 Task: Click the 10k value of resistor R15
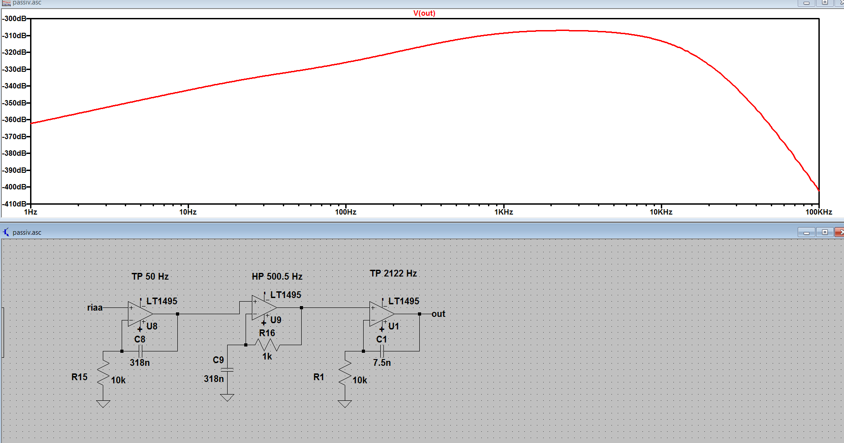[x=119, y=380]
